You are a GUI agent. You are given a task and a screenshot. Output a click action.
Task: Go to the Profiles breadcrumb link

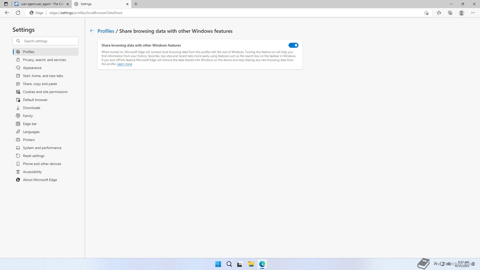point(106,31)
